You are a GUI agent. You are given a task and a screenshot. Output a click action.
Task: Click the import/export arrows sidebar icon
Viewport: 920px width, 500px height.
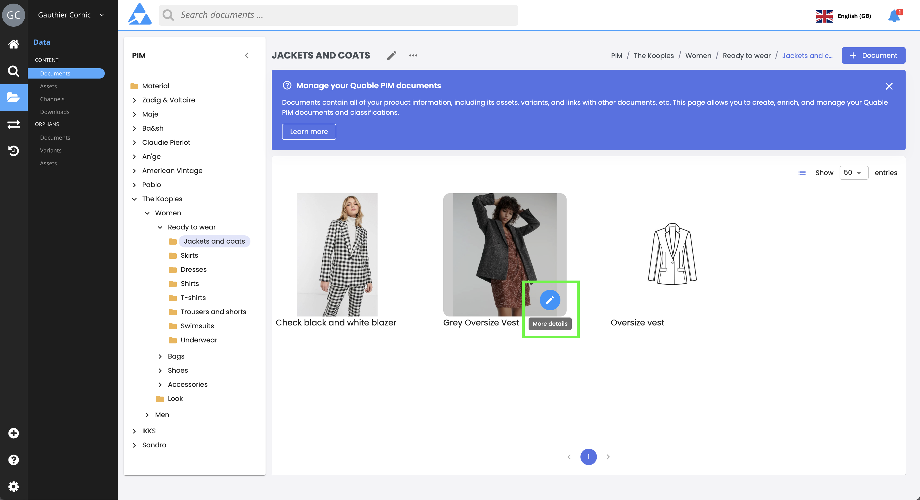coord(14,124)
